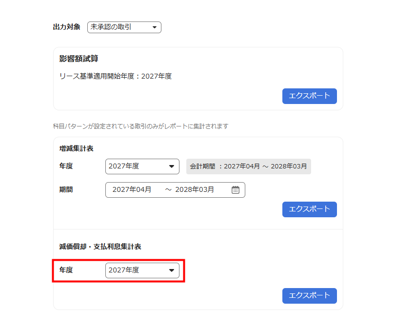
Task: Click the 期間 label in 増減集計表
Action: (66, 190)
